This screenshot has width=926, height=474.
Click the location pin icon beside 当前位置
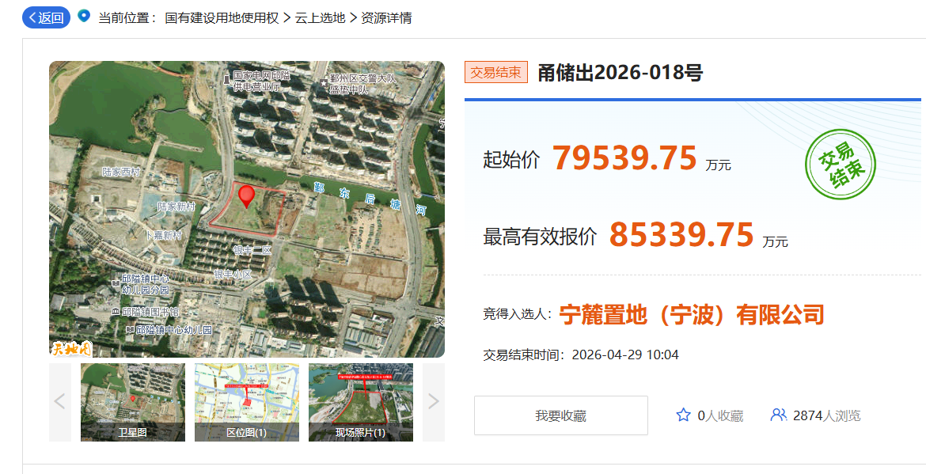coord(84,16)
